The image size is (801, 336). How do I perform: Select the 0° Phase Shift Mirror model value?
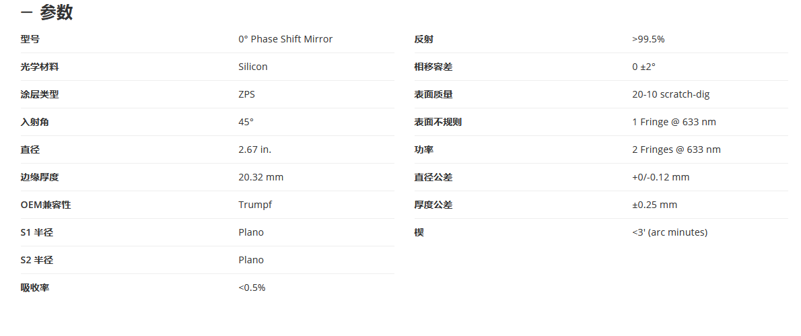(285, 39)
